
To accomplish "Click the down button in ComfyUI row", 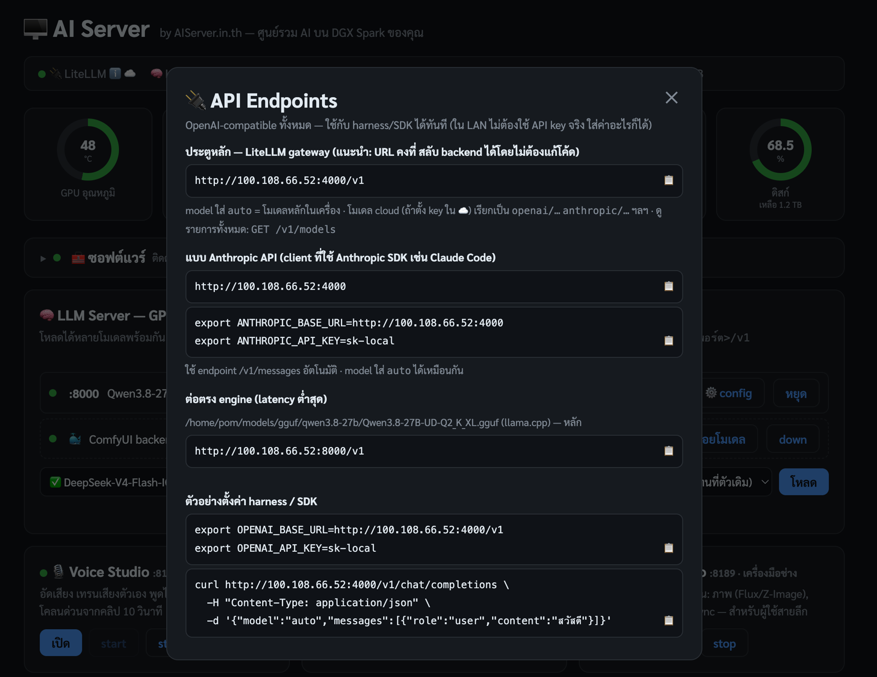I will click(793, 439).
